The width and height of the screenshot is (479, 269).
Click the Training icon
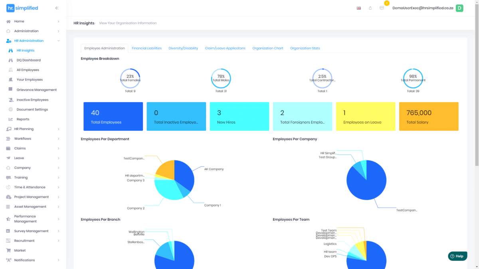(8, 178)
